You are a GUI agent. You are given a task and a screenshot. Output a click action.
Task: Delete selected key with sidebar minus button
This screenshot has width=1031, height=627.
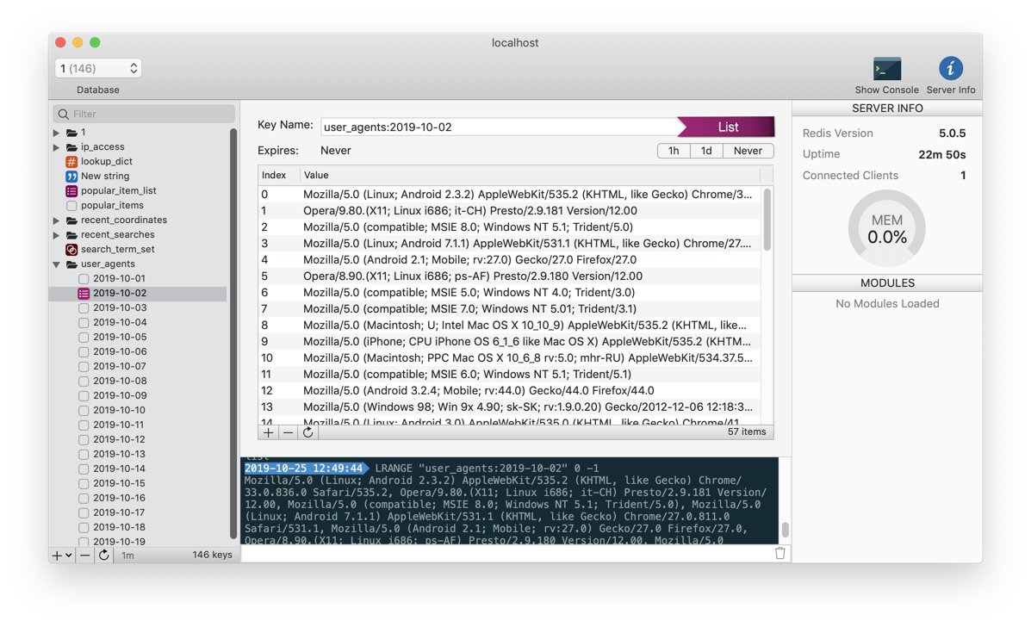point(84,556)
